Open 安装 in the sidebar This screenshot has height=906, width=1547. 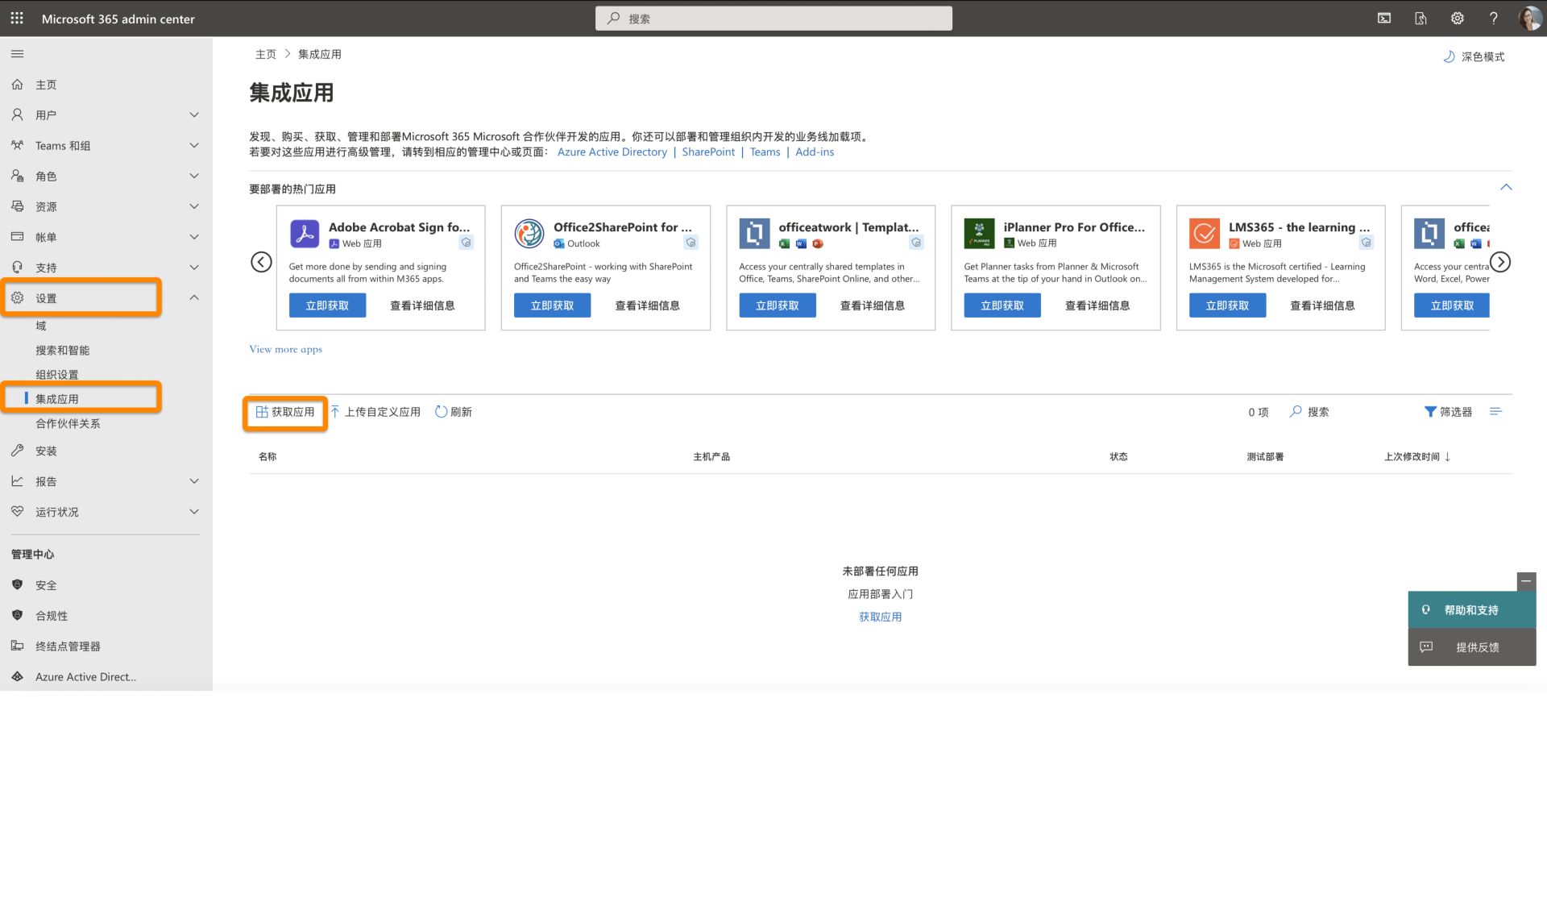tap(46, 451)
